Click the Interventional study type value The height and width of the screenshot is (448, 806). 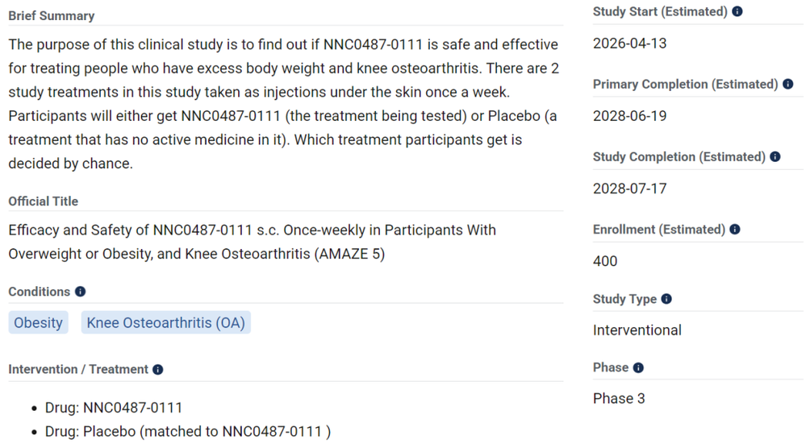(637, 330)
